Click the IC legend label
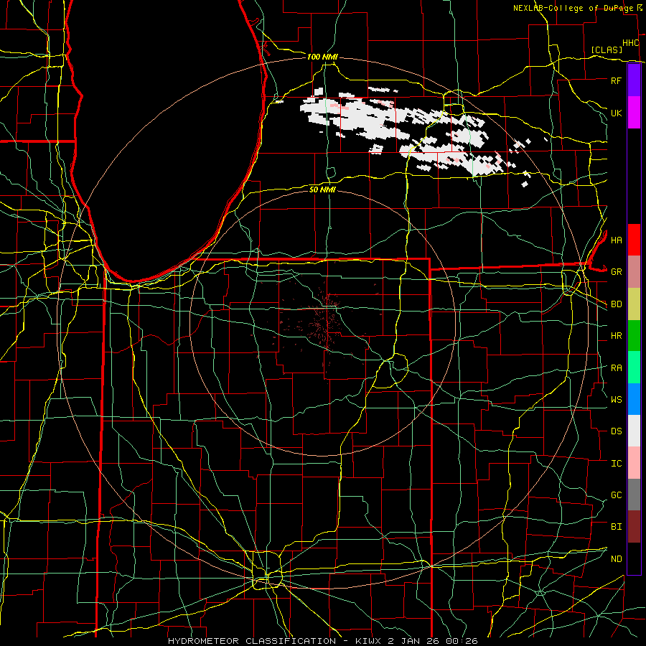 pos(616,464)
